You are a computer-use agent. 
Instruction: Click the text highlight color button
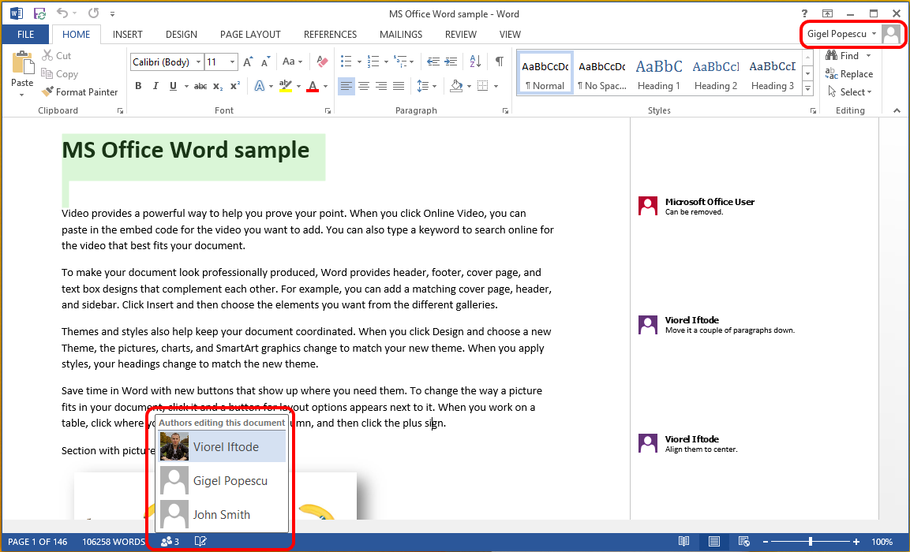click(x=285, y=86)
